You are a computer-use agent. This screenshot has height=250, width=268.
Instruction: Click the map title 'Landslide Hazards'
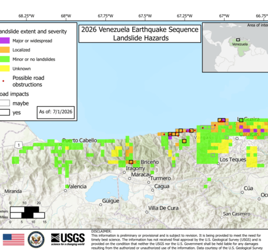(x=141, y=38)
